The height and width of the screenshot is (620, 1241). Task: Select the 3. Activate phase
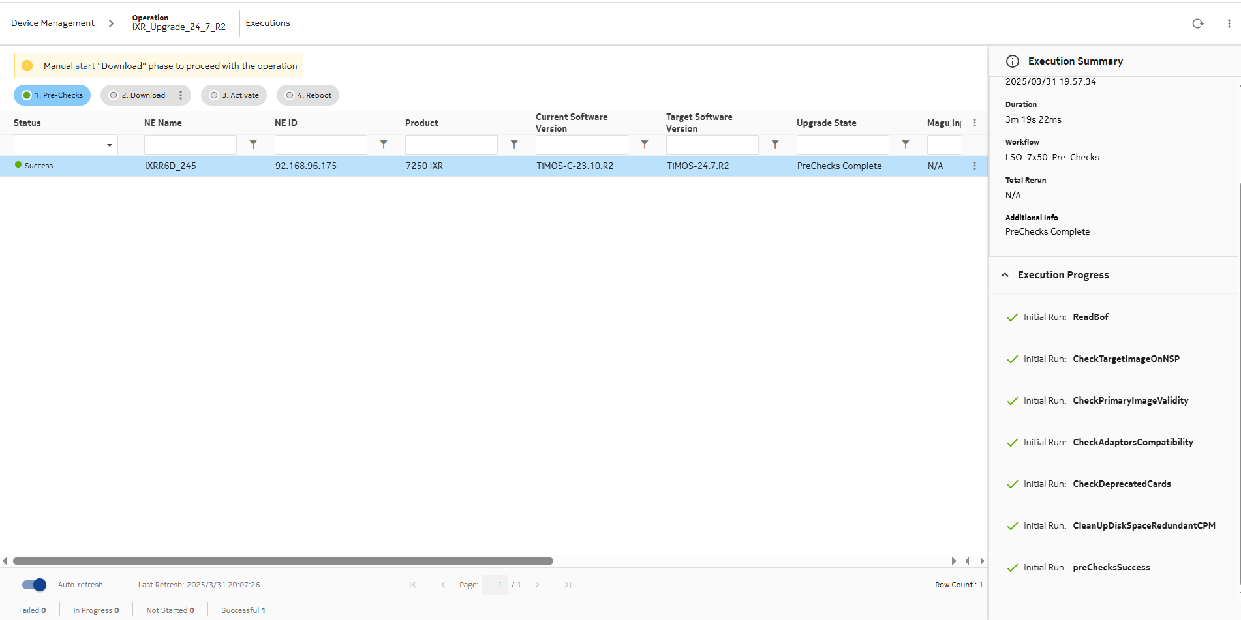(234, 95)
